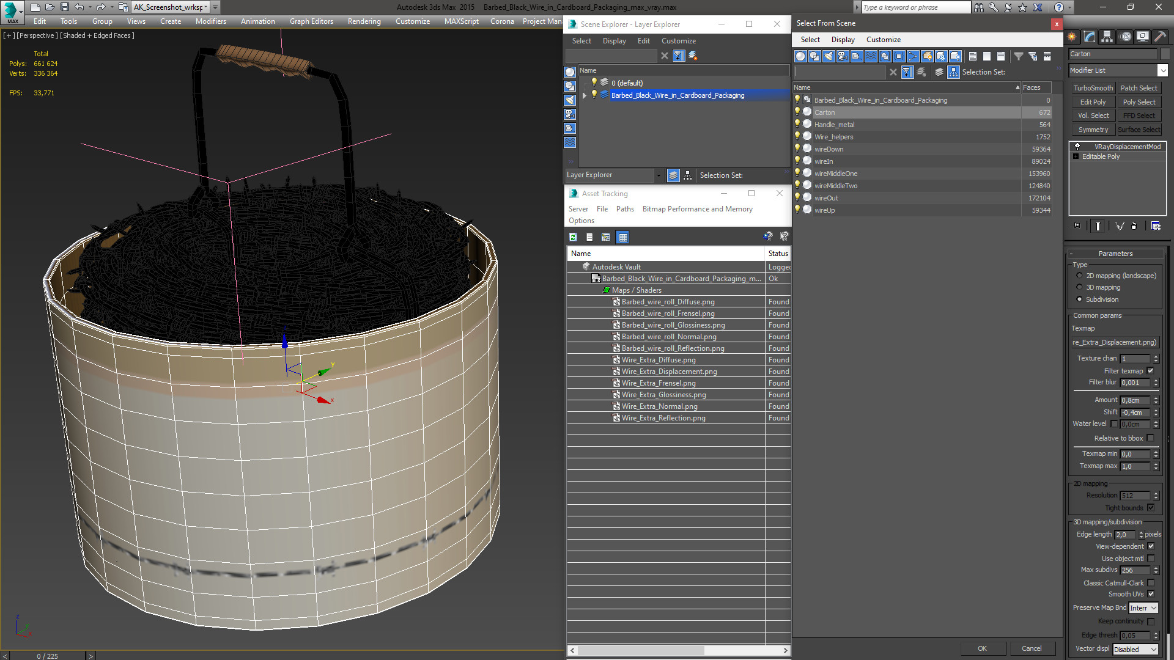Screen dimensions: 1174x660
Task: Open Display menu in Select From Scene
Action: (x=843, y=40)
